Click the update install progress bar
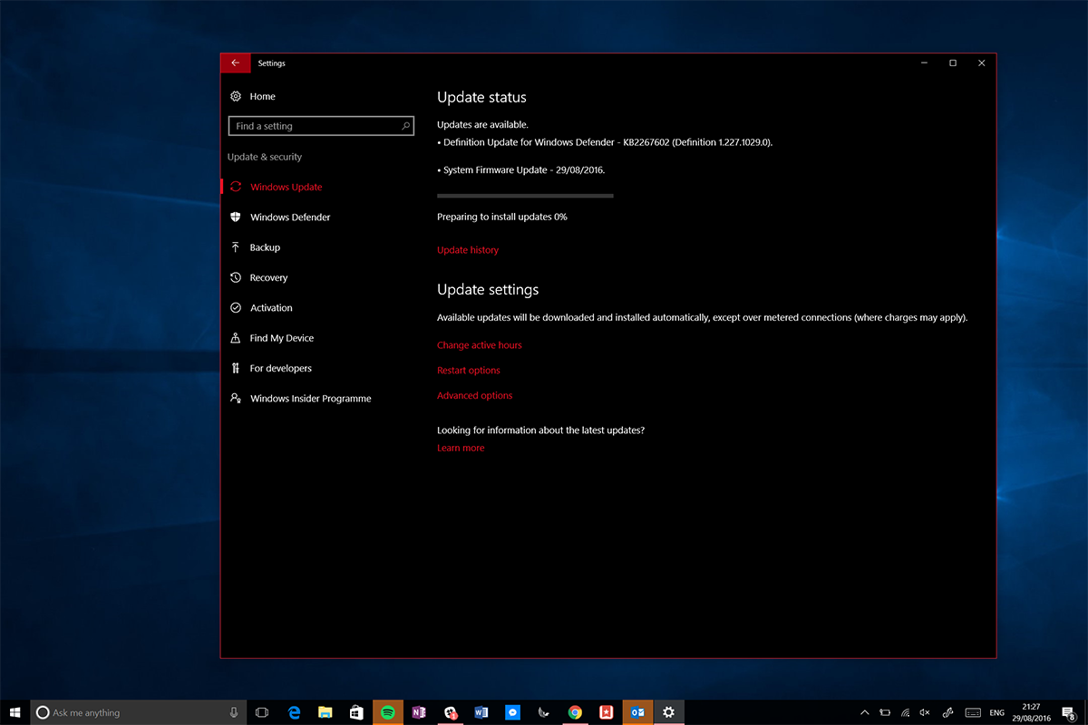Screen dimensions: 1088x725 click(525, 195)
